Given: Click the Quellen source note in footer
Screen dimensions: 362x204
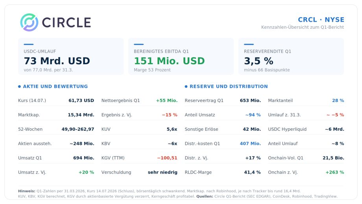Looking at the screenshot, I should click(x=267, y=197).
